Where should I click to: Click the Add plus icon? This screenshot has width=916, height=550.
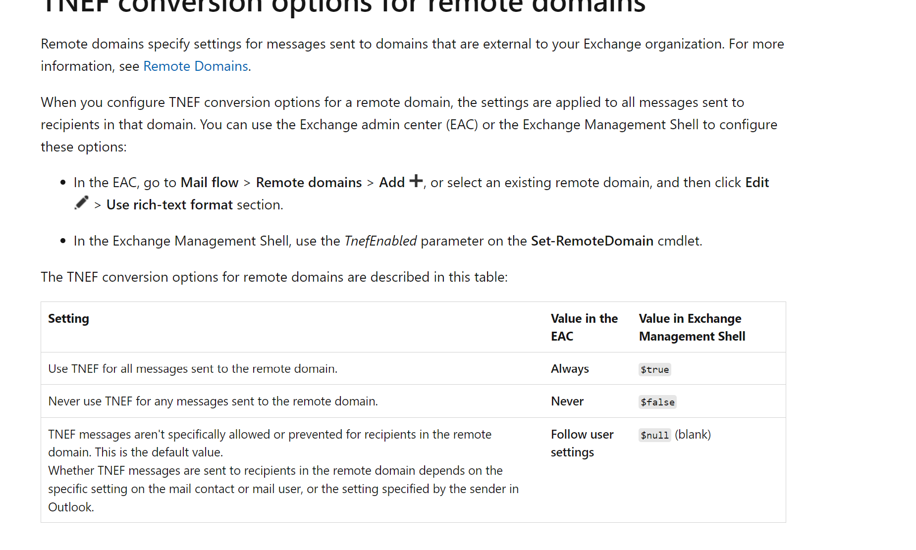pos(416,181)
